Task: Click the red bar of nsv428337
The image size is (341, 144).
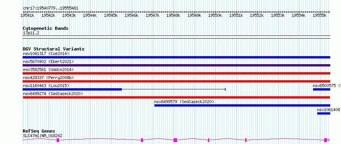Action: pos(176,81)
